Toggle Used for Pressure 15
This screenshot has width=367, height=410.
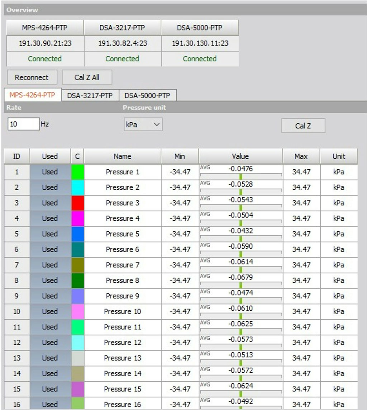click(50, 389)
